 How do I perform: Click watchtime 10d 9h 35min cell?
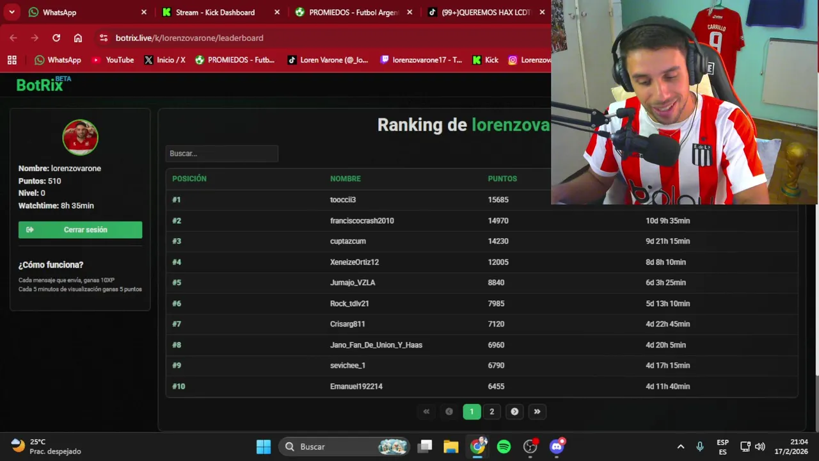[668, 220]
